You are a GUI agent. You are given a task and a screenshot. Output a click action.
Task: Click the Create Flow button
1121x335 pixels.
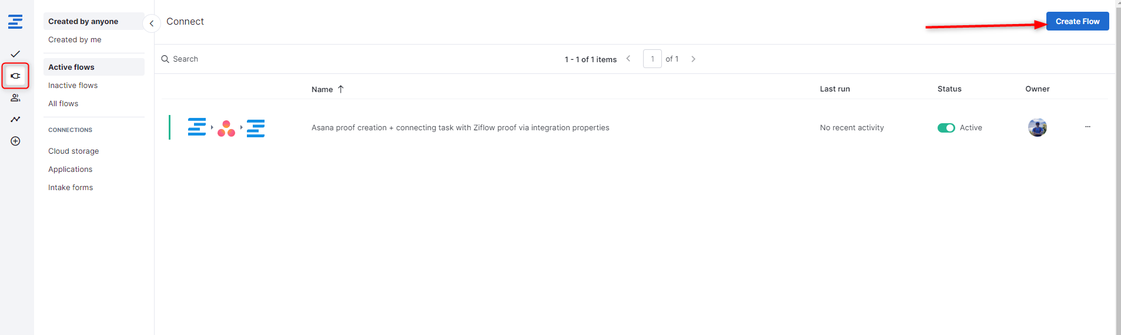[x=1077, y=22]
